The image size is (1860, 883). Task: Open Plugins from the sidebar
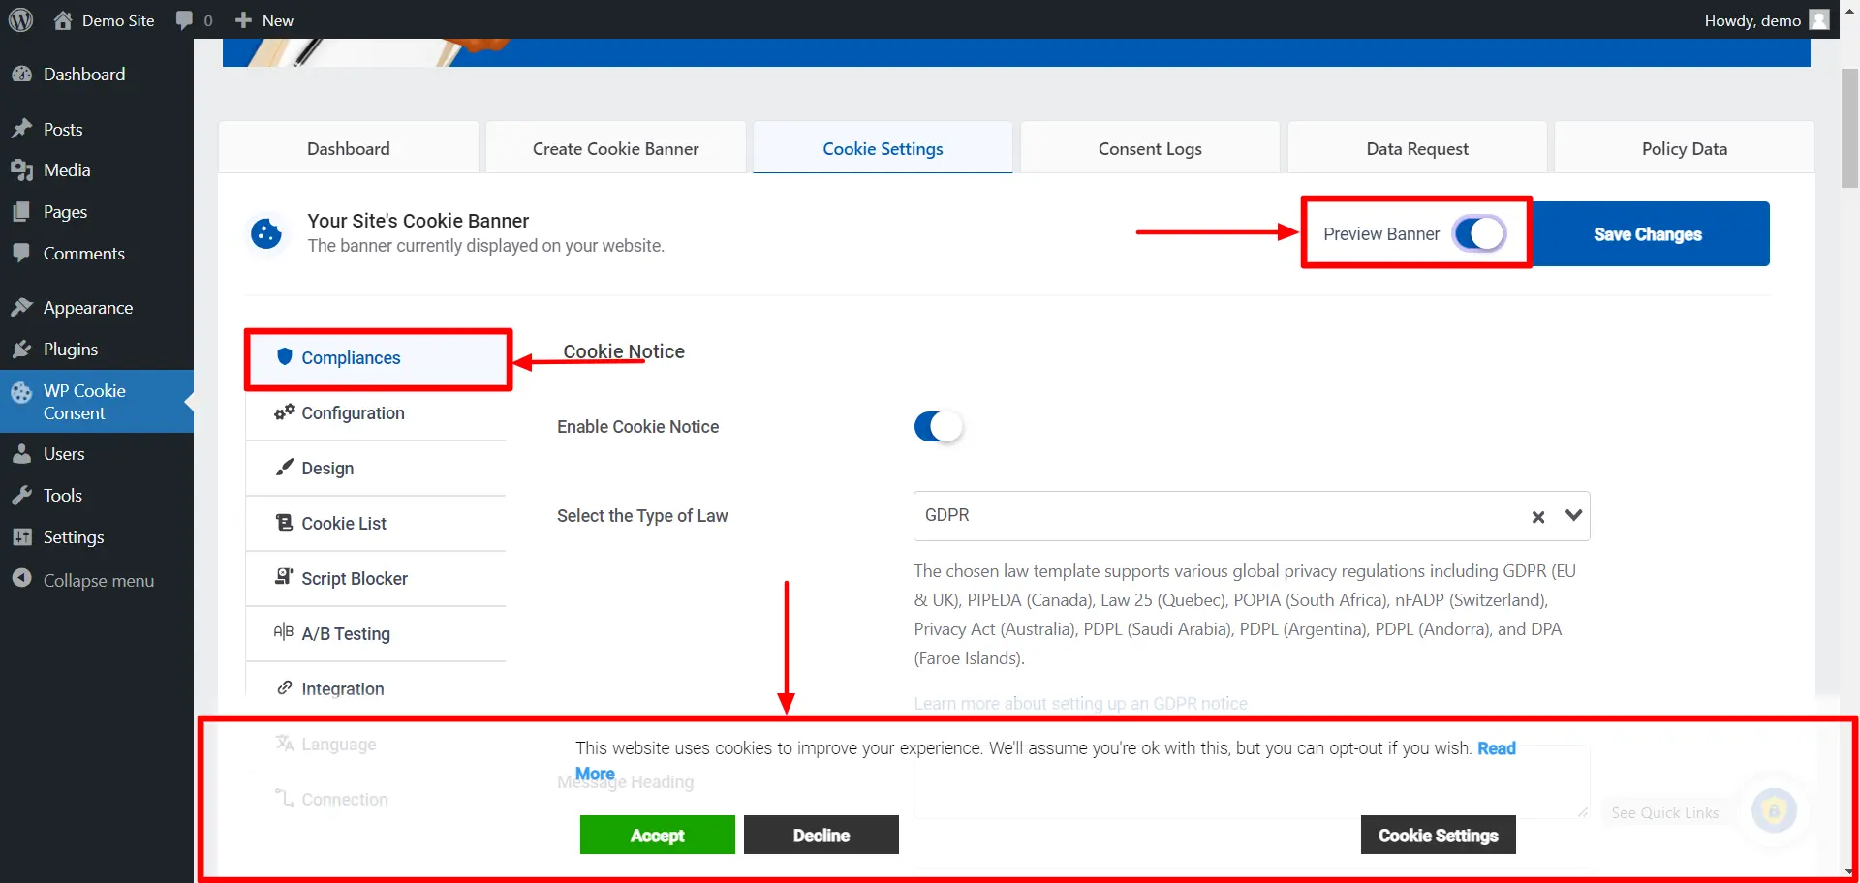point(70,350)
